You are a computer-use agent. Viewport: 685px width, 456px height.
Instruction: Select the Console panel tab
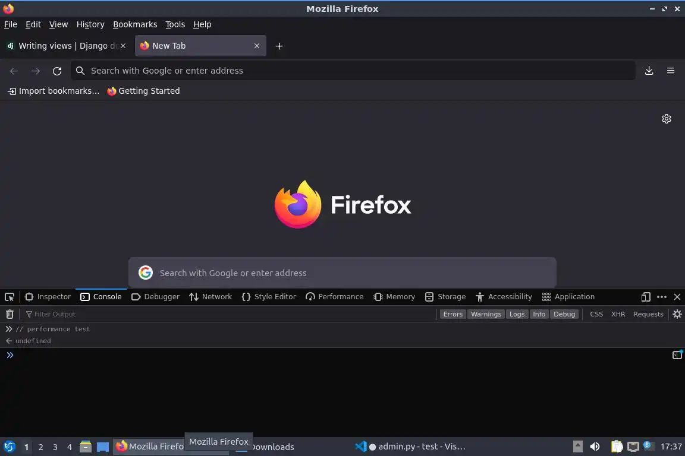click(101, 297)
